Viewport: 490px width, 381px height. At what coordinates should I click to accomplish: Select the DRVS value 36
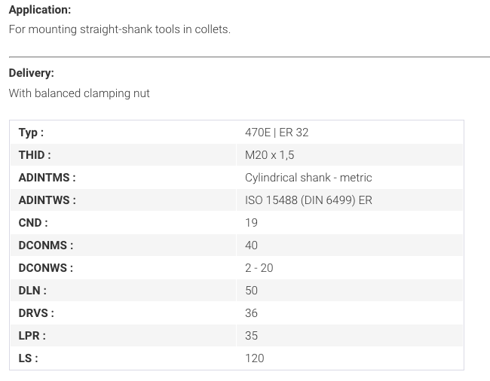click(x=251, y=313)
